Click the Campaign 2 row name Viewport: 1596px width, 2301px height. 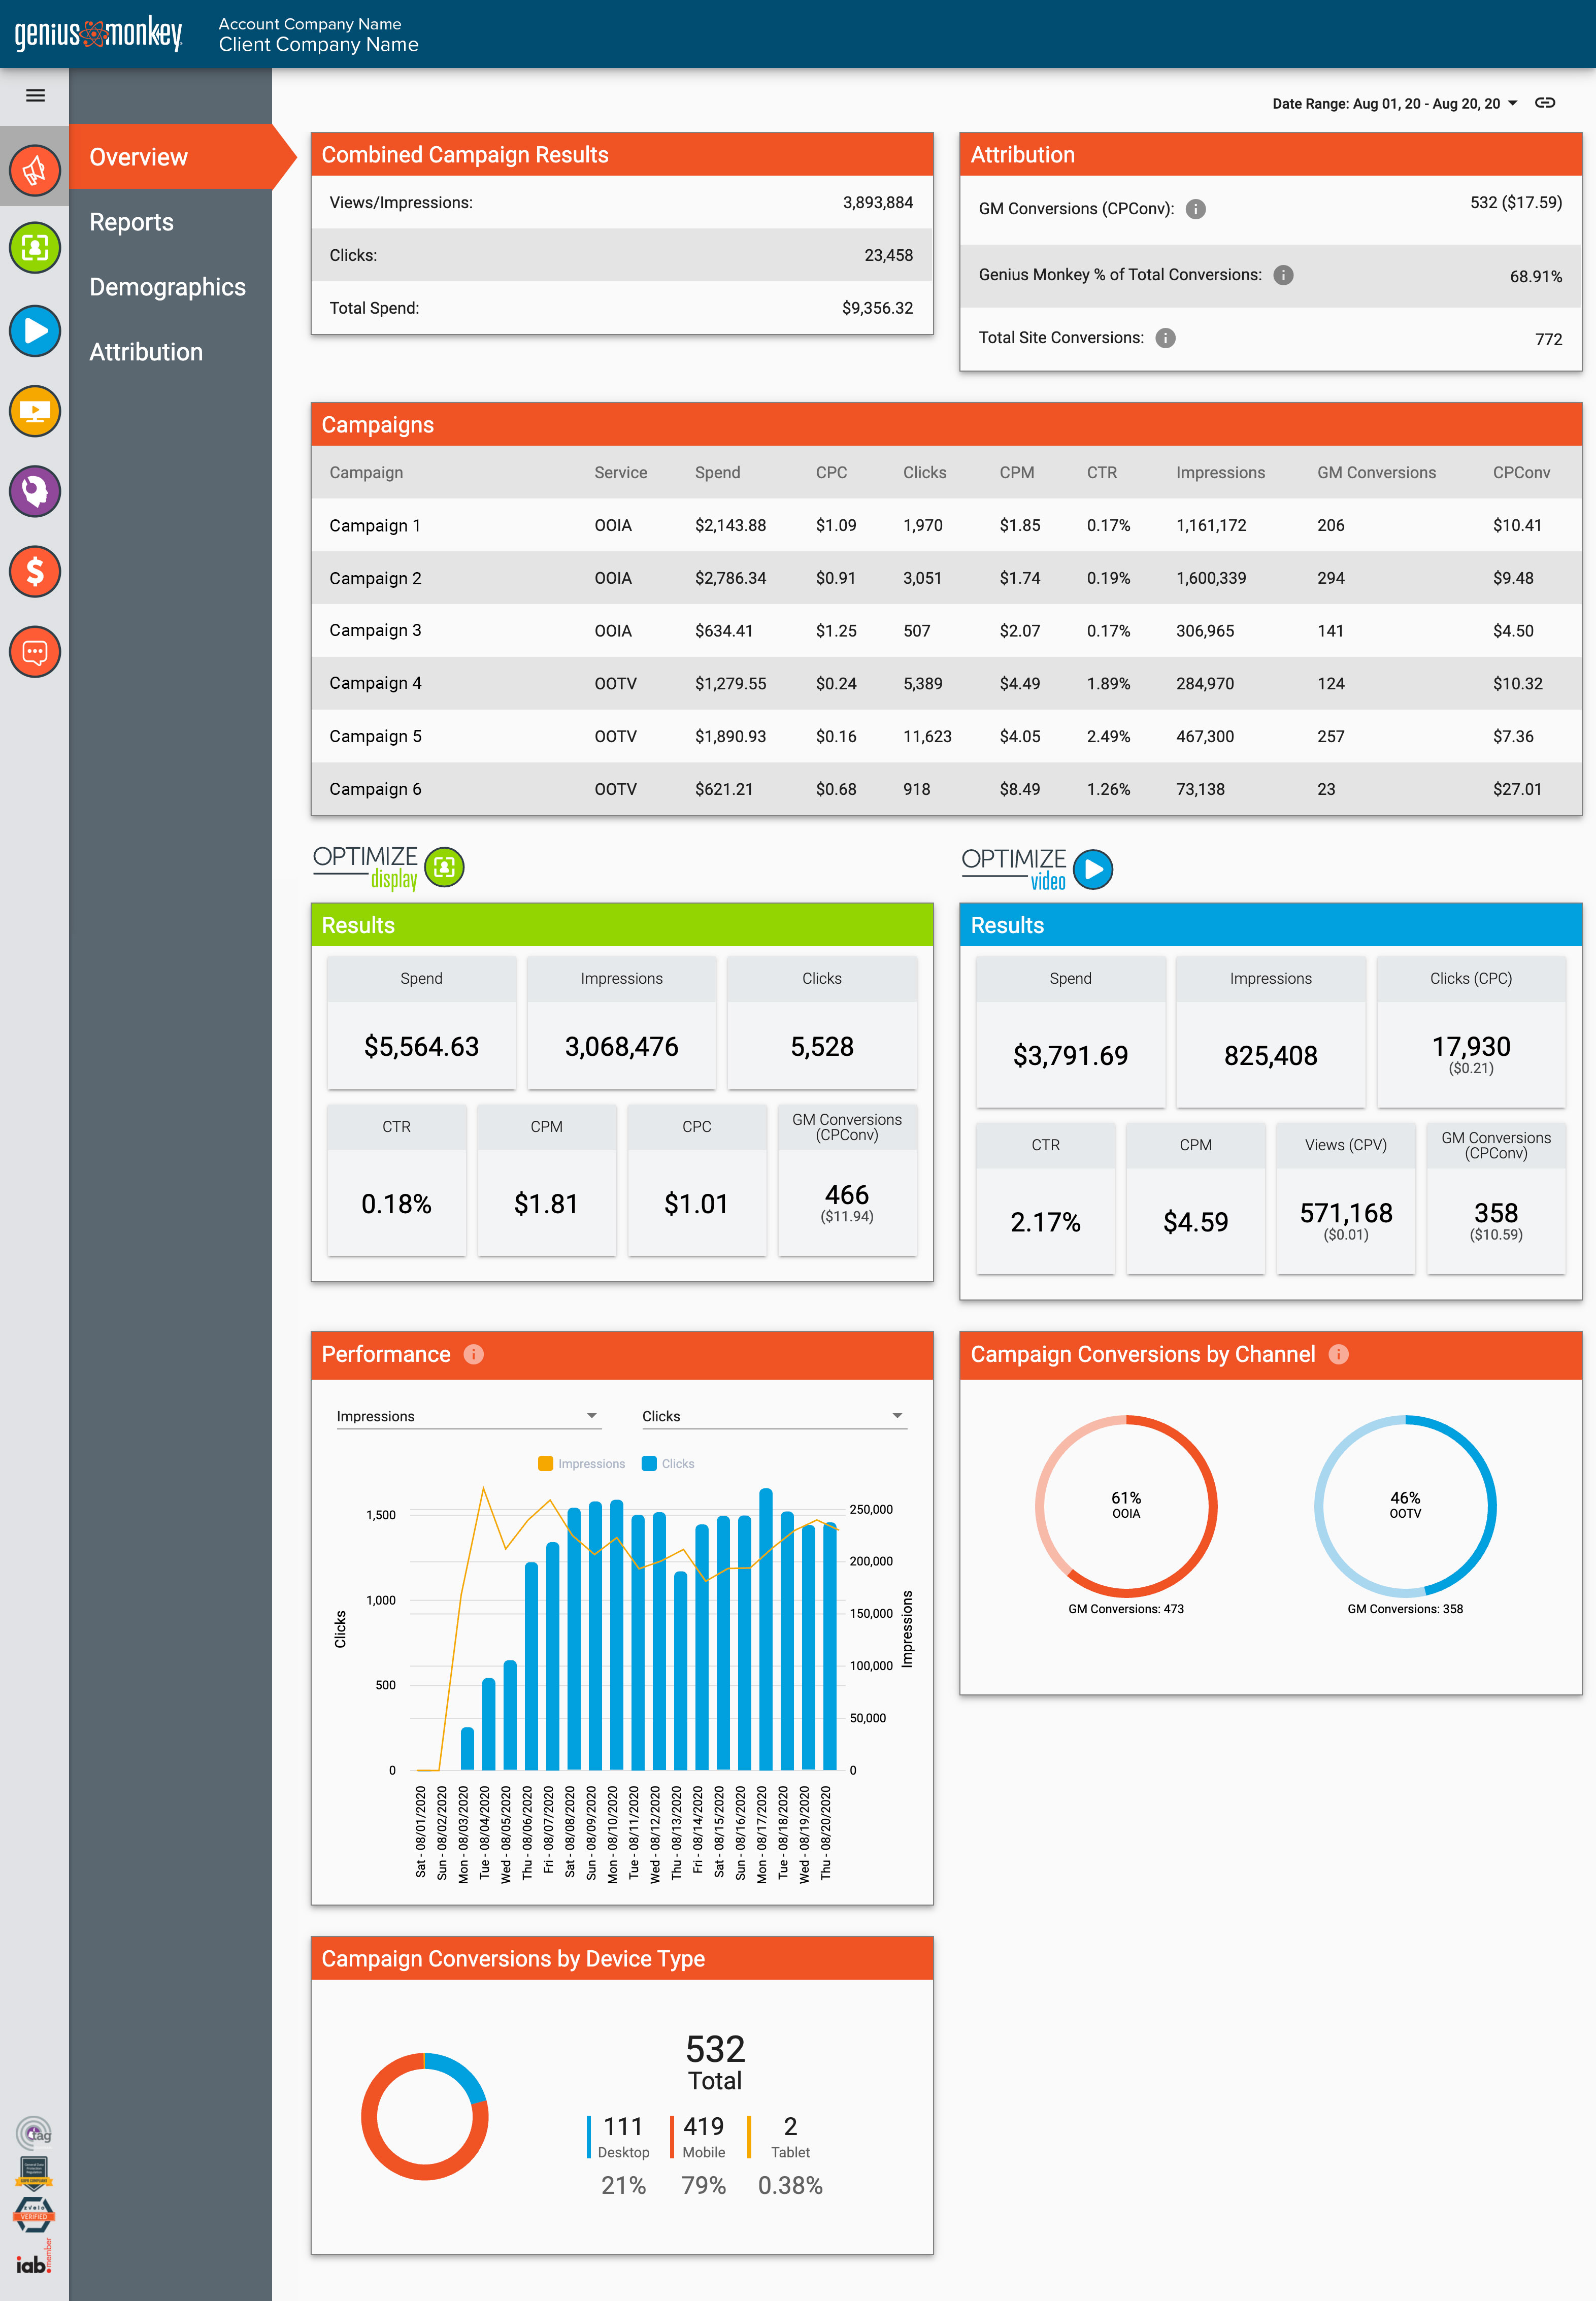click(375, 578)
